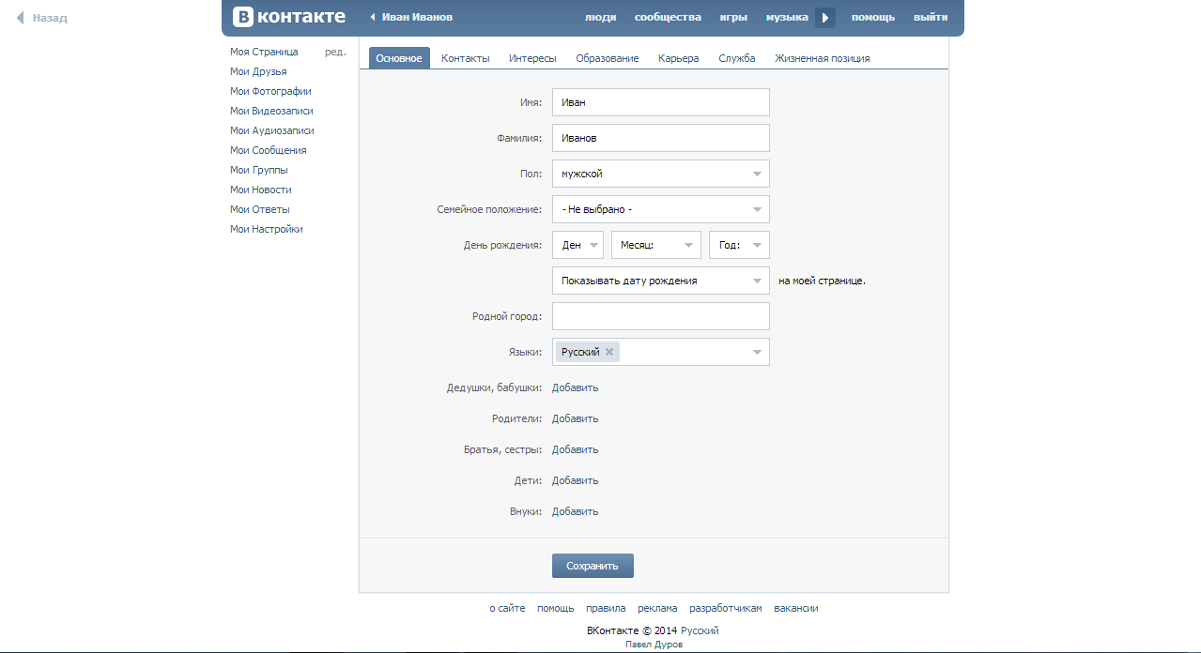Viewport: 1201px width, 653px height.
Task: Open Мои Сообщения in sidebar
Action: coord(268,150)
